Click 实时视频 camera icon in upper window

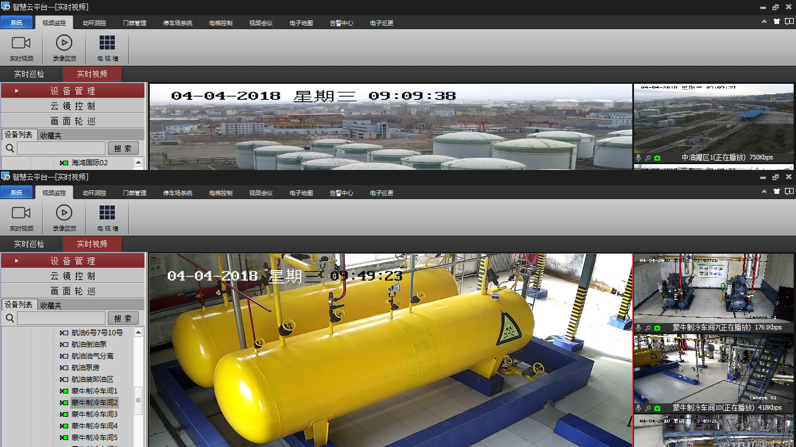(x=21, y=42)
